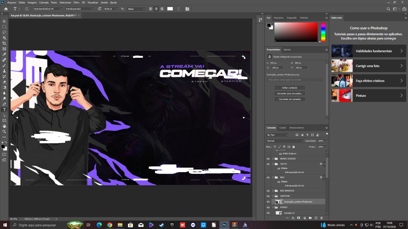Switch to the Canais tab

(x=282, y=128)
